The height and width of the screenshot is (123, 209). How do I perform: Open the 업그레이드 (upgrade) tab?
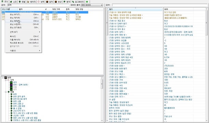pos(78,2)
